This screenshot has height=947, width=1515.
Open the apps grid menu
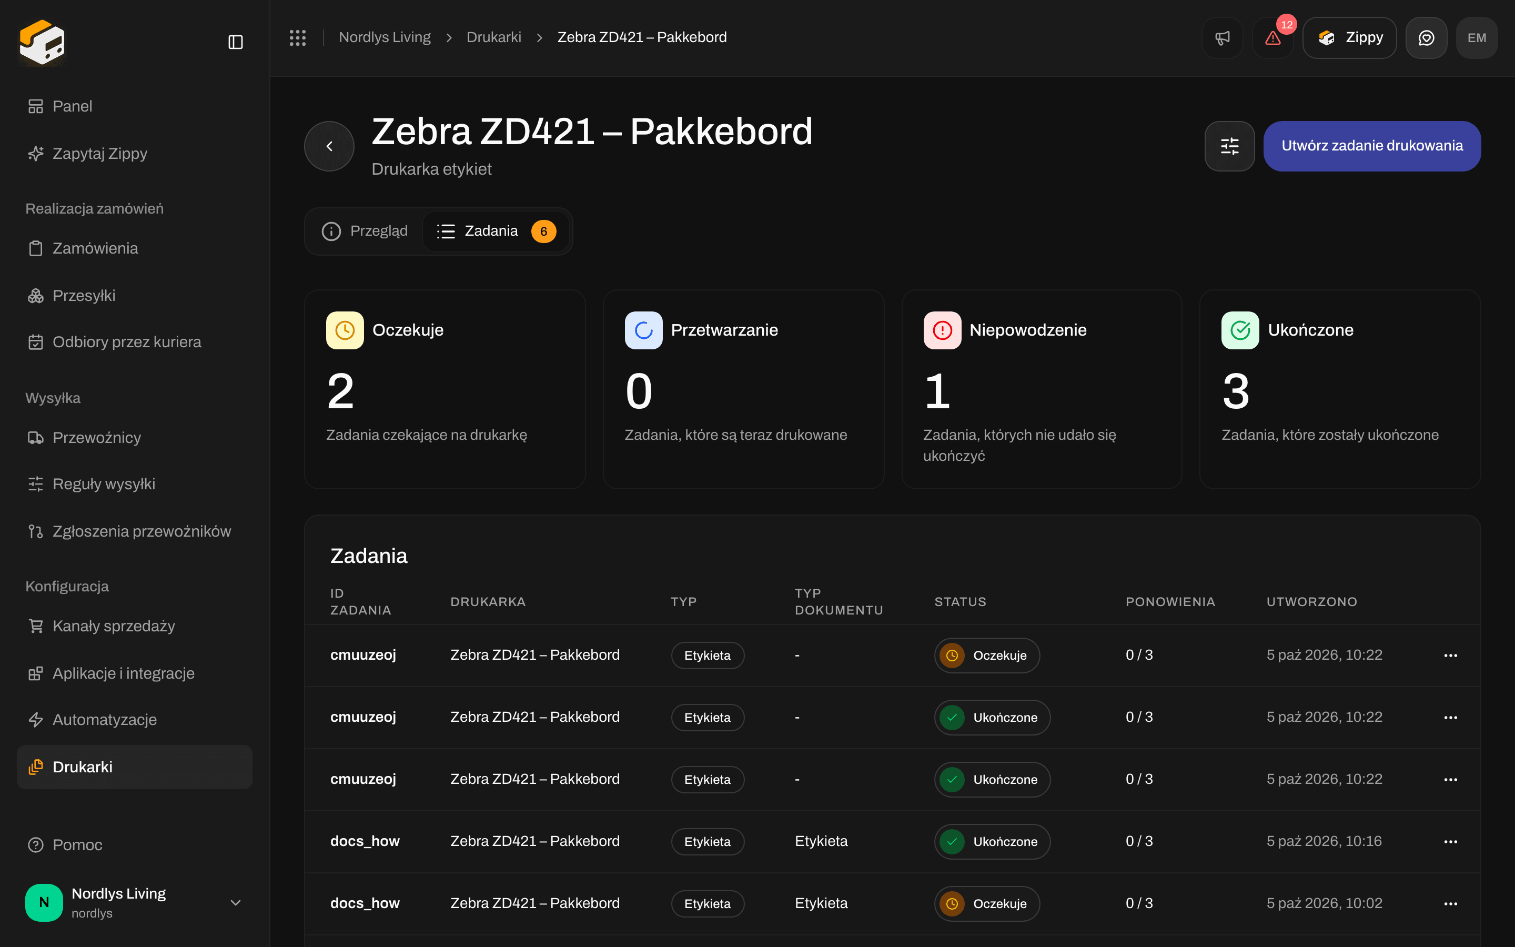(x=297, y=37)
